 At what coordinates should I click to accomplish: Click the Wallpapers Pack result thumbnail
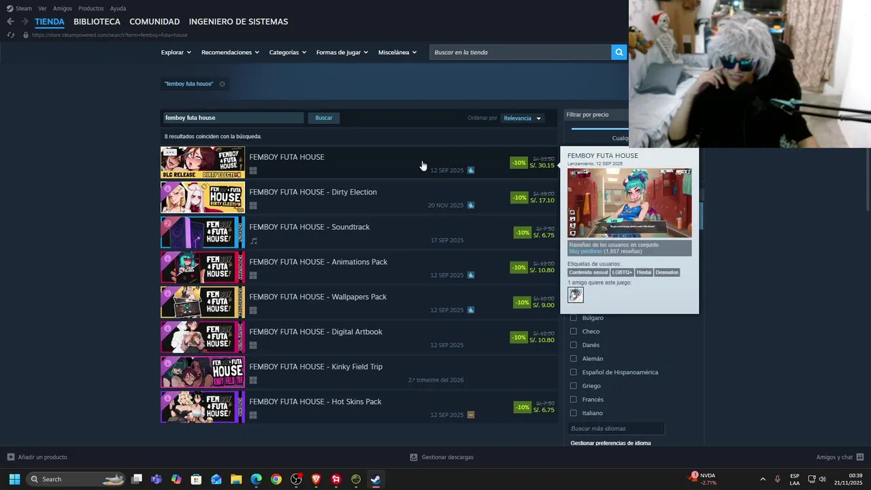[x=203, y=302]
